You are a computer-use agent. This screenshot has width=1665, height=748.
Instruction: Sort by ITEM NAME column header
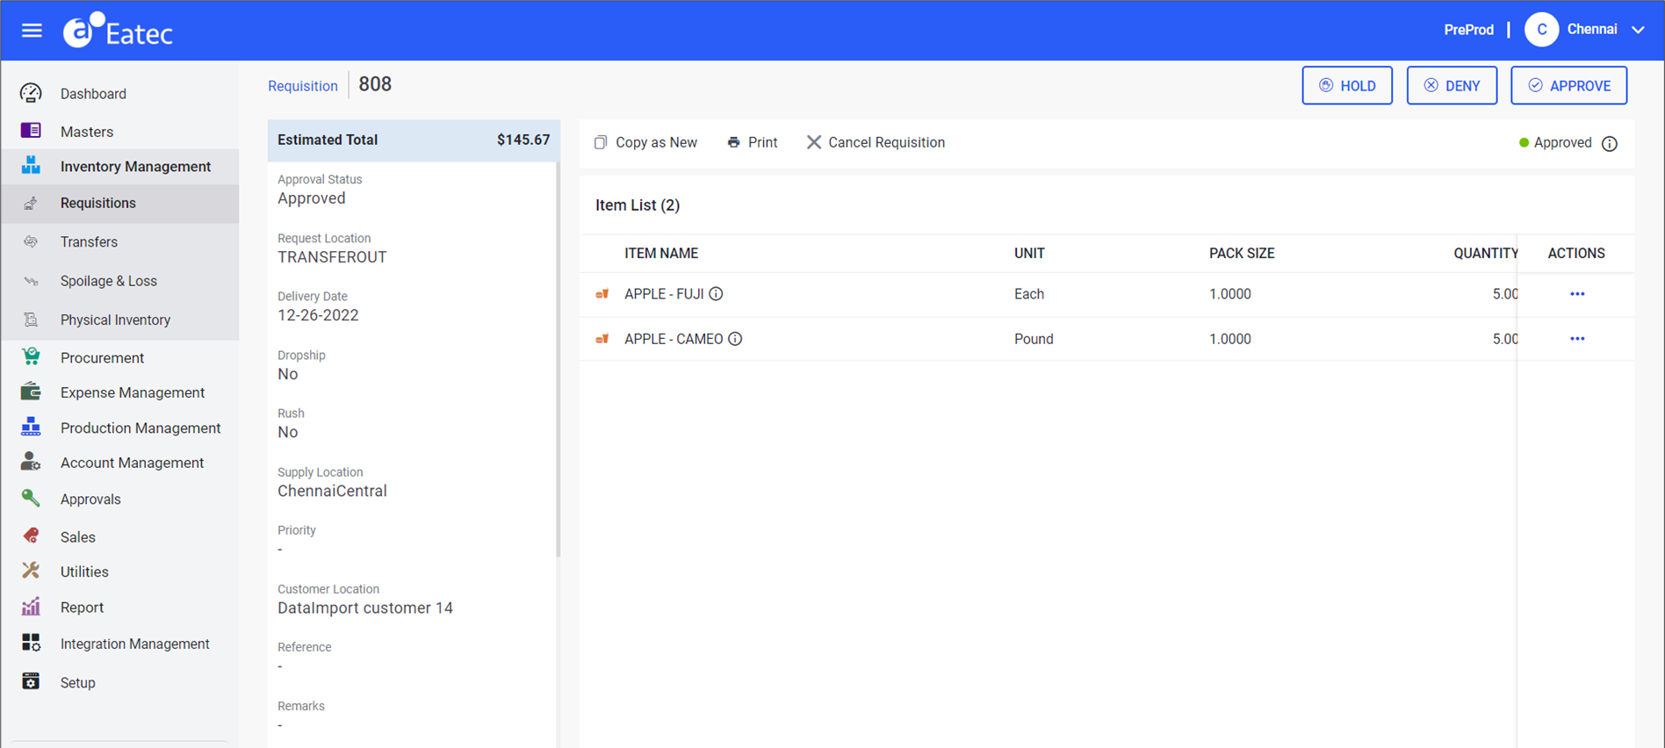(661, 253)
